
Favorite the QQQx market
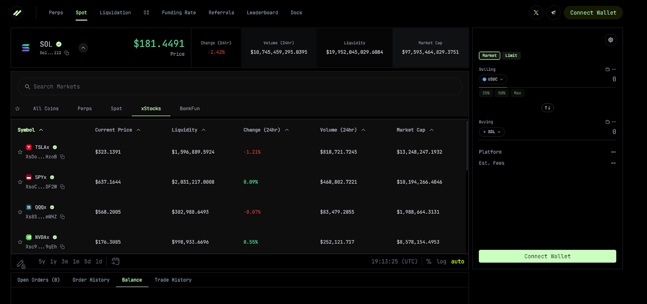coord(20,212)
